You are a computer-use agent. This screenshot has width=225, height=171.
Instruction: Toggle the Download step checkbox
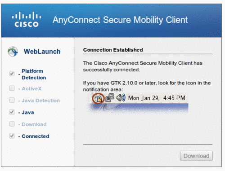[x=12, y=124]
